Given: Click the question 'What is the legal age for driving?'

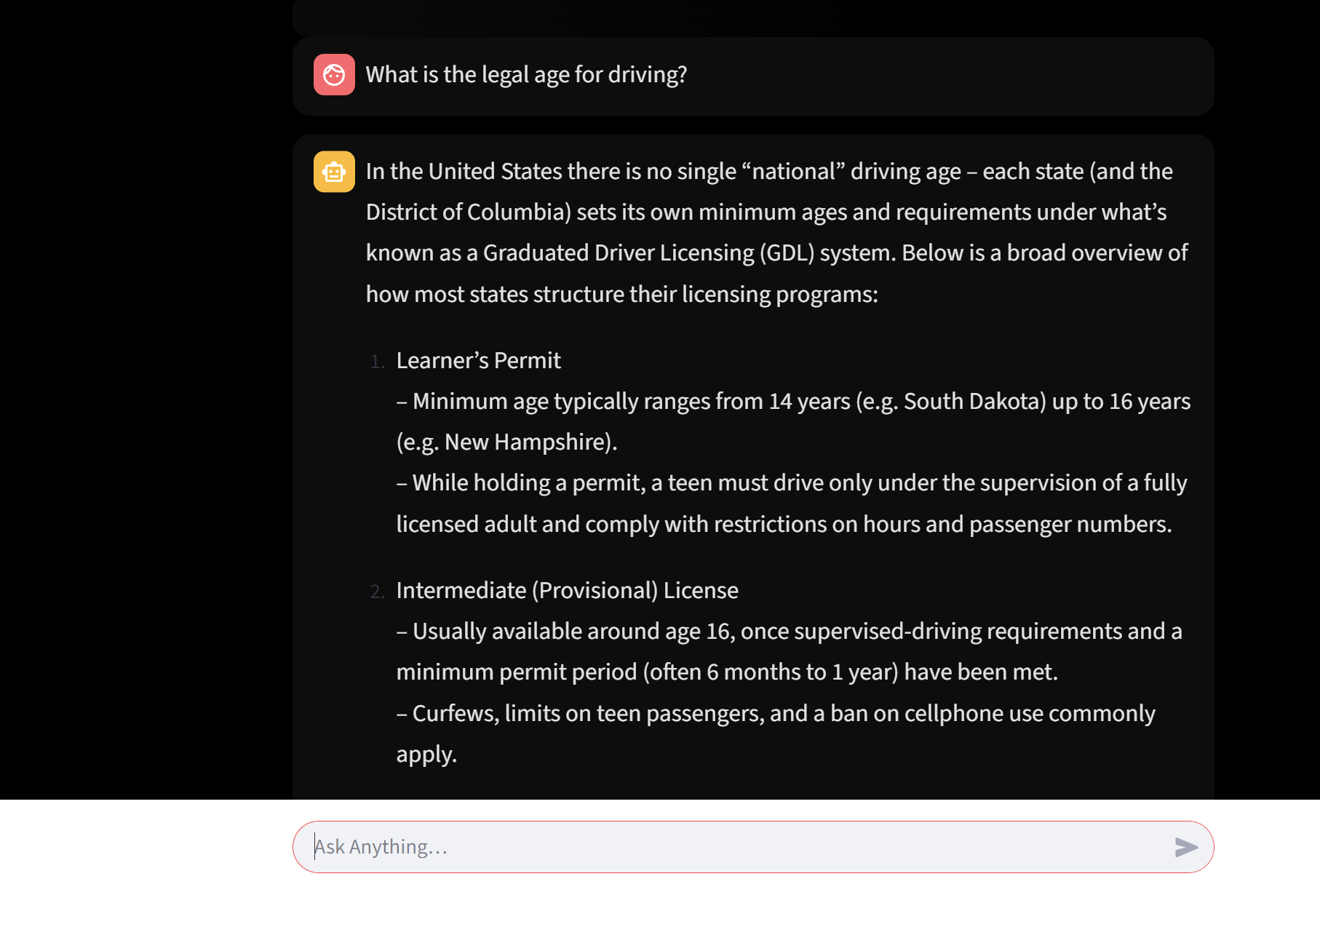Looking at the screenshot, I should [x=526, y=74].
